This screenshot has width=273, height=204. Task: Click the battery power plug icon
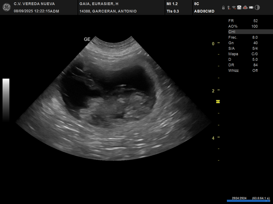[x=251, y=8]
